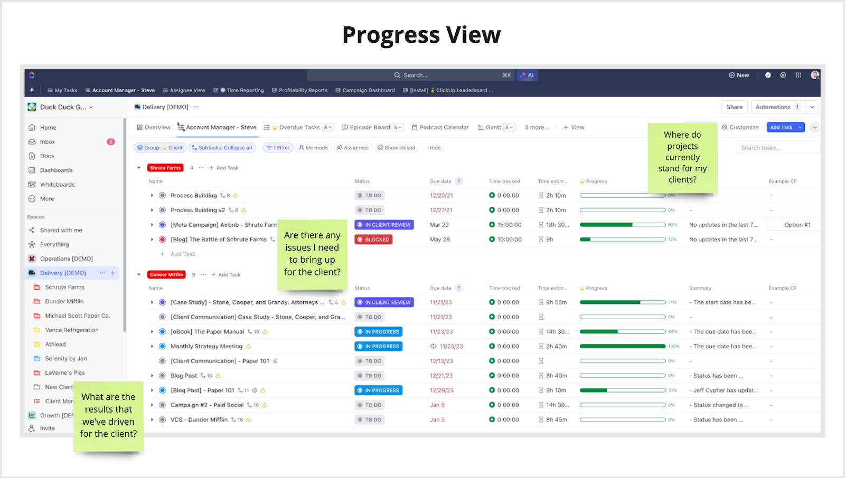Click in the top Search field
845x478 pixels.
click(411, 75)
